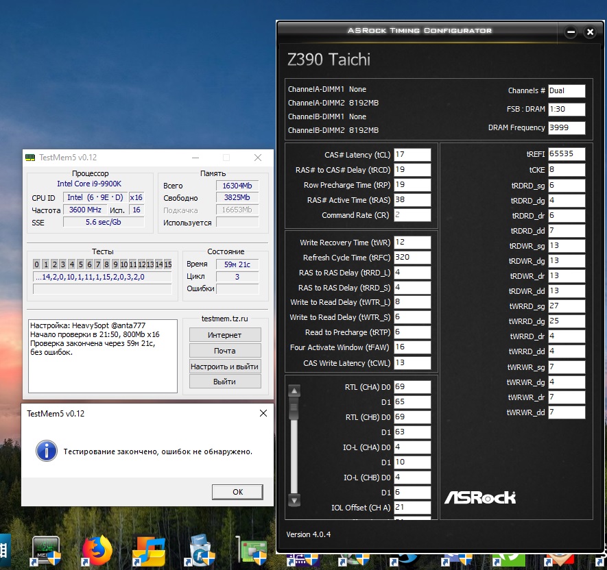Click the Интернет button
The image size is (607, 570).
click(x=225, y=335)
